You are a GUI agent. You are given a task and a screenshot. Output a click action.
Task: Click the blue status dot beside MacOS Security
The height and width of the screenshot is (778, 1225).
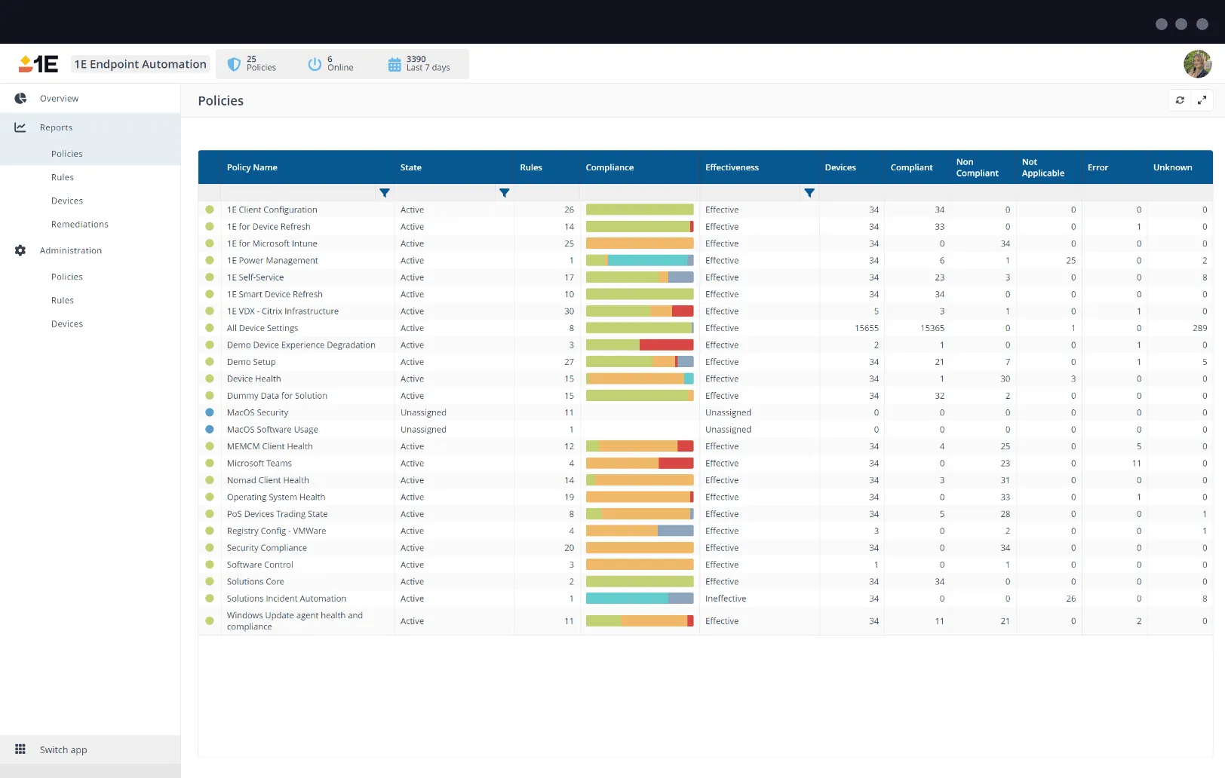209,412
